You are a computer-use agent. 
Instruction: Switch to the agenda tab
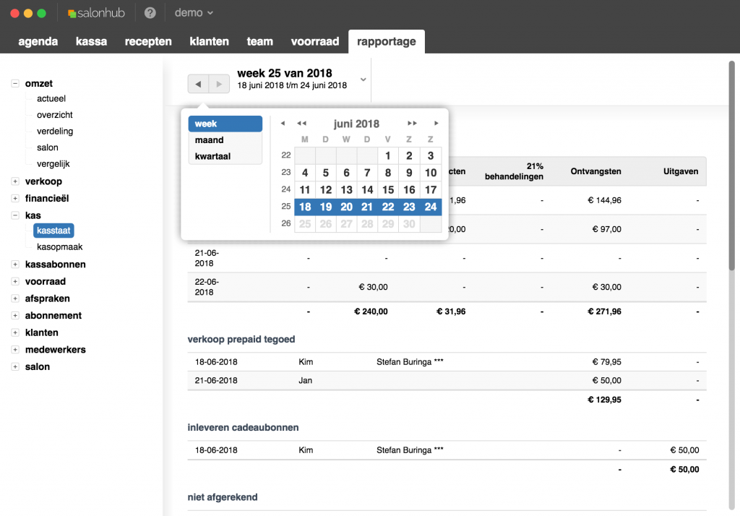(38, 41)
